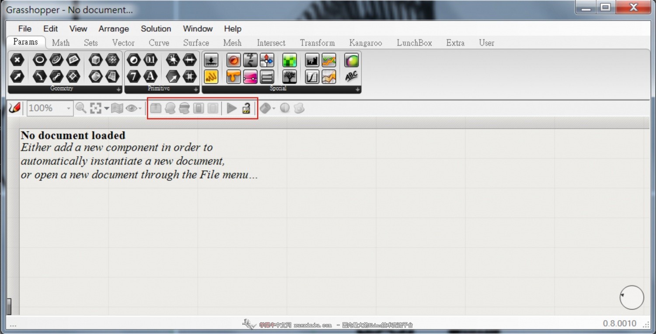656x334 pixels.
Task: Expand the Primitive panel with its plus arrow
Action: pos(196,90)
